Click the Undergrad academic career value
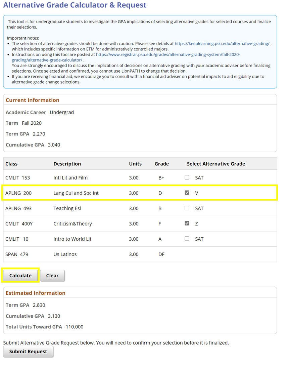 coord(61,113)
